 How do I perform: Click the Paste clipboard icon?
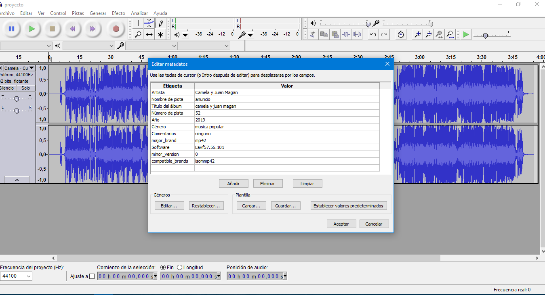335,34
